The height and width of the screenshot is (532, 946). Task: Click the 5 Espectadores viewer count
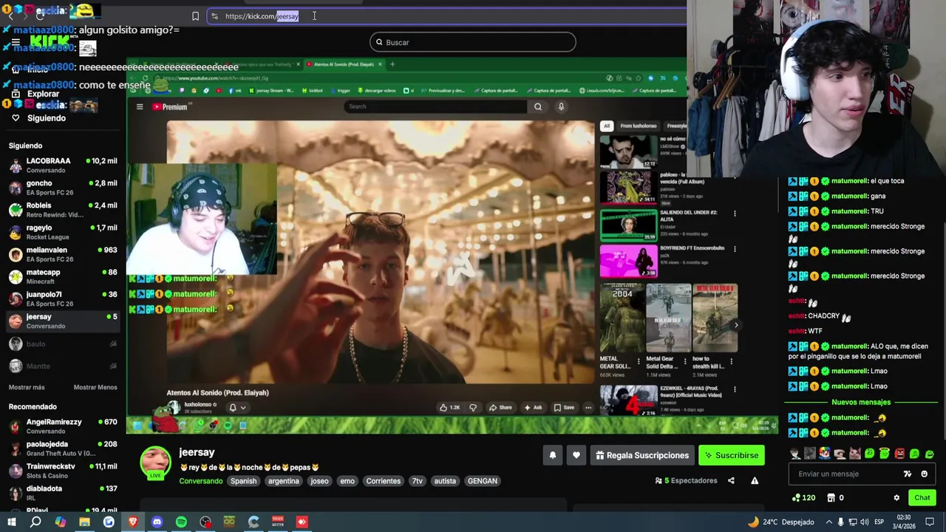(x=687, y=480)
